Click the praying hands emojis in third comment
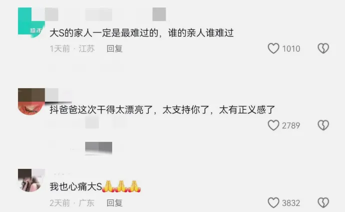Screen dimensions: 345x212 click(121, 186)
